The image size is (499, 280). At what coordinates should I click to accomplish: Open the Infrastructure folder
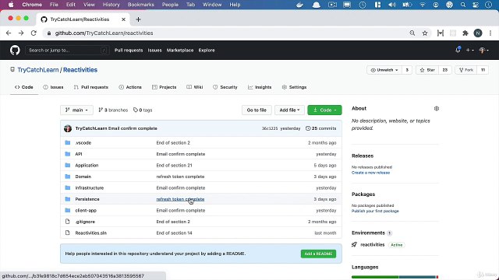click(90, 187)
